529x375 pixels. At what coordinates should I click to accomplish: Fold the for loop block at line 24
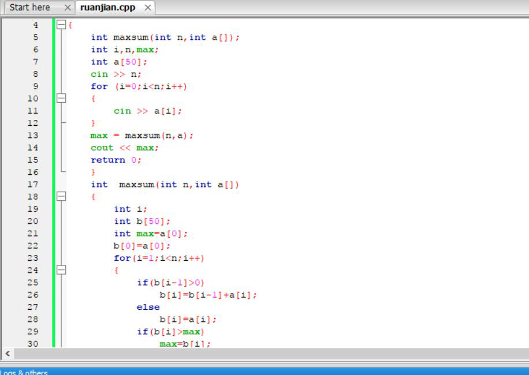[x=61, y=270]
